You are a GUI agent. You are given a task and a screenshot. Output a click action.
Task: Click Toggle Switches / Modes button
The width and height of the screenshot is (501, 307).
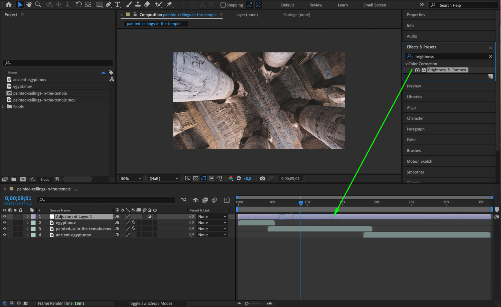point(150,303)
